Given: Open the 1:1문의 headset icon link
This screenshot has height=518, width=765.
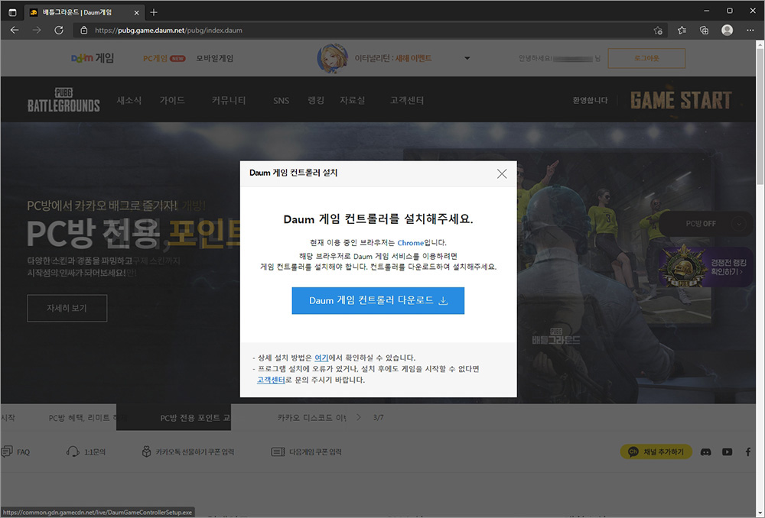Looking at the screenshot, I should coord(86,452).
